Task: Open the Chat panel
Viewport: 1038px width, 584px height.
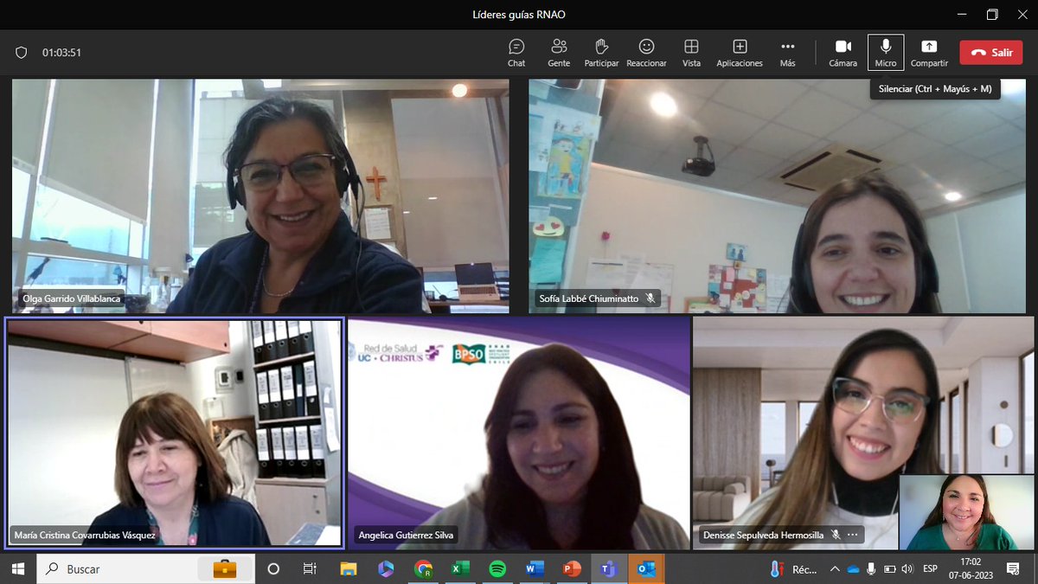Action: 516,51
